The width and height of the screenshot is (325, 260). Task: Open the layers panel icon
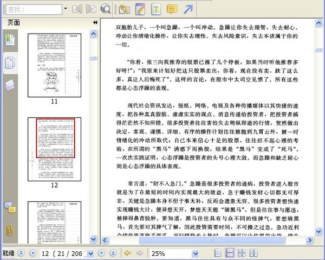pyautogui.click(x=10, y=85)
